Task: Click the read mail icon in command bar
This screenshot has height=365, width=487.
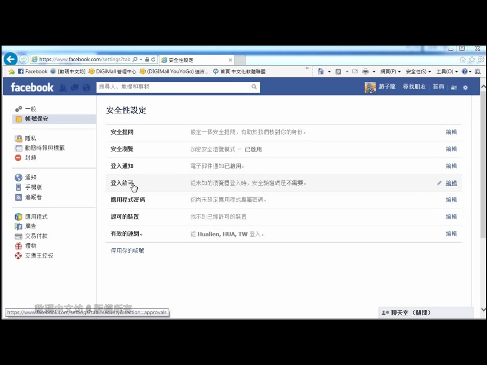Action: [x=355, y=71]
